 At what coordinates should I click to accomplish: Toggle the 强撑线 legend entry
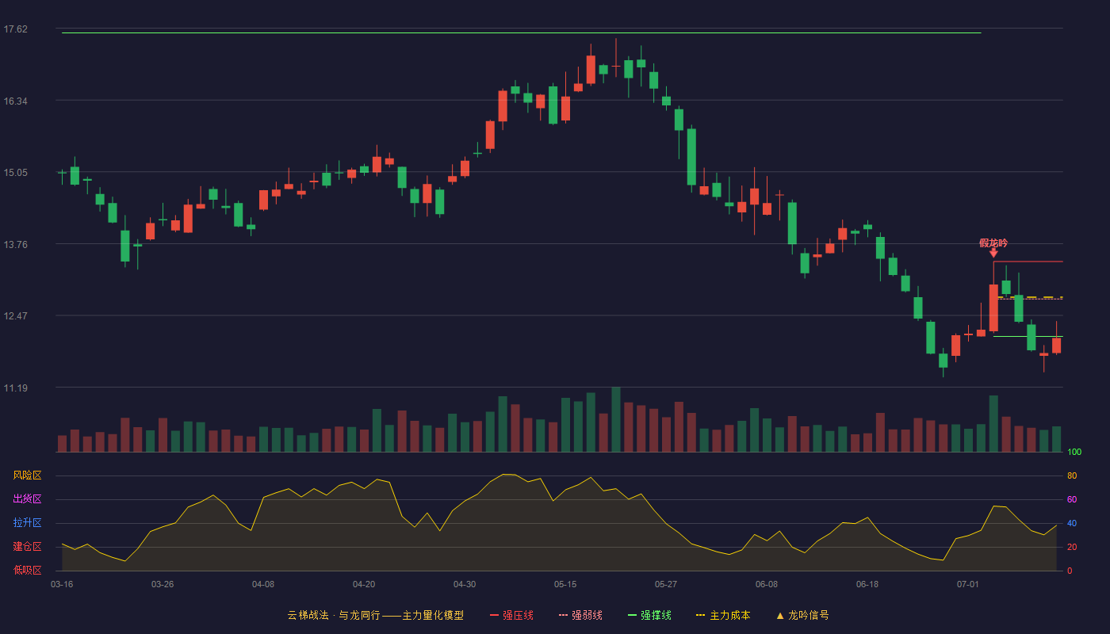tap(649, 615)
